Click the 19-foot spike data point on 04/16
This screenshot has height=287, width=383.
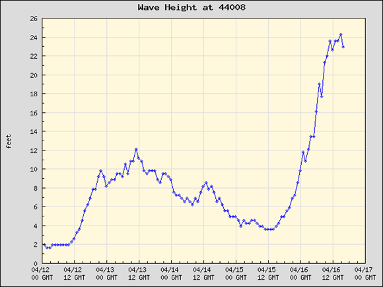319,84
